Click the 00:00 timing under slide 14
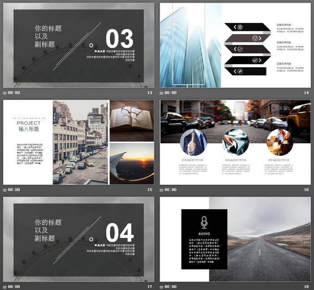Image resolution: width=314 pixels, height=290 pixels. [x=170, y=93]
